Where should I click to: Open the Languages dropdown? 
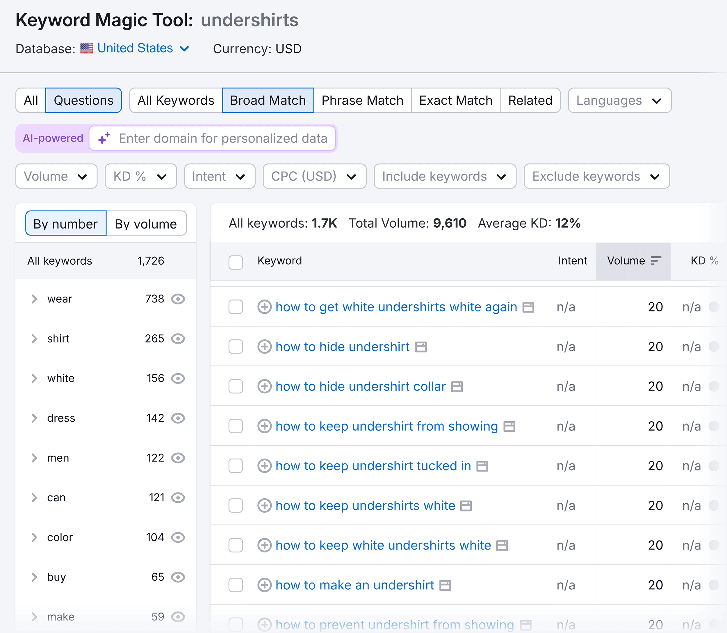[619, 100]
